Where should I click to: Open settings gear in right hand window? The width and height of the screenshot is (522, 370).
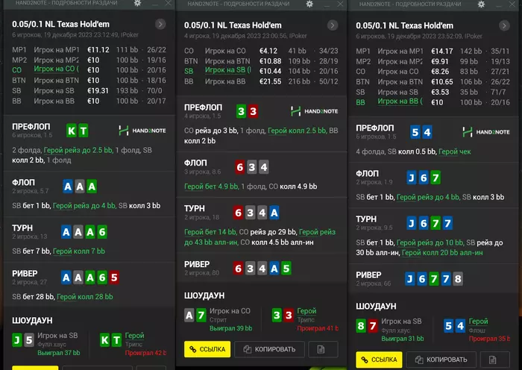click(x=482, y=4)
